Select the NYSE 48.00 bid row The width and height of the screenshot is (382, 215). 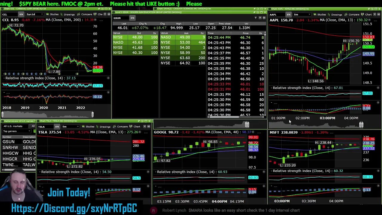pyautogui.click(x=135, y=37)
